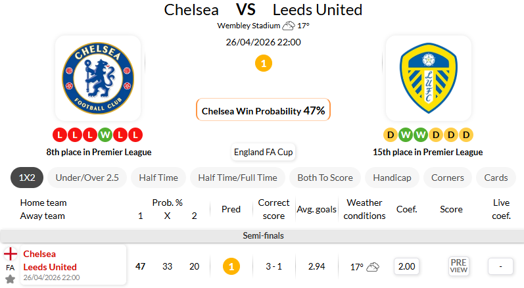Switch to Under/Over 2.5 tab

[x=87, y=178]
